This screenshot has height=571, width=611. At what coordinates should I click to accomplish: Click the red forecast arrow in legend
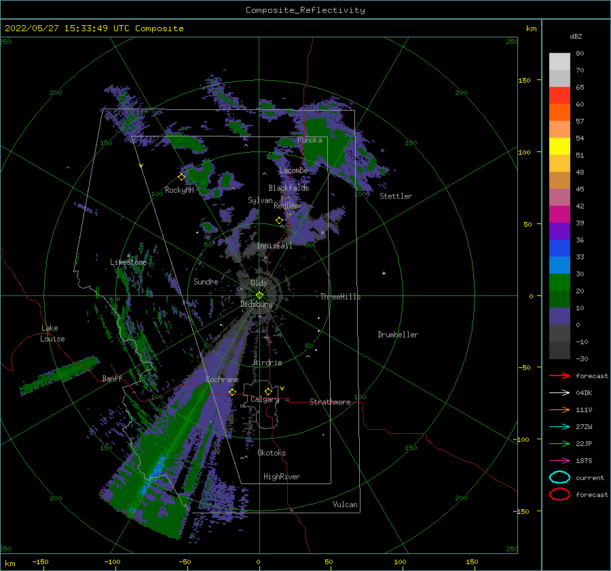point(559,375)
